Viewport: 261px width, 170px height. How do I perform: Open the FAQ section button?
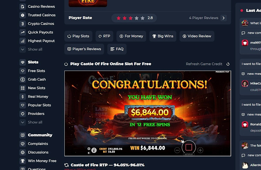pyautogui.click(x=117, y=49)
